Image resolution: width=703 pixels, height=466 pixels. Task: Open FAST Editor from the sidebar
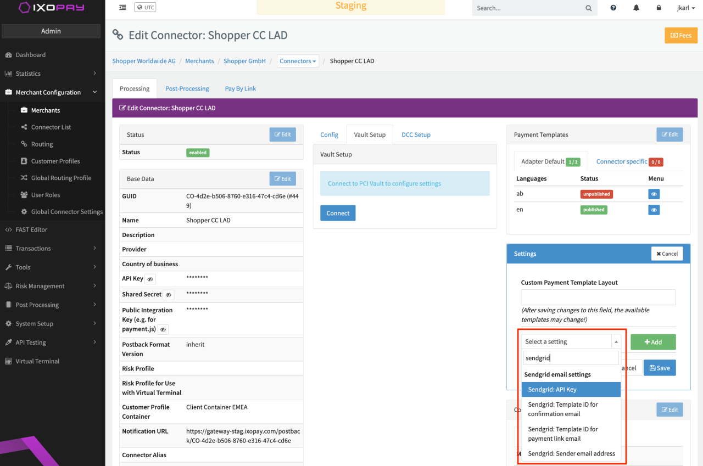click(x=31, y=229)
